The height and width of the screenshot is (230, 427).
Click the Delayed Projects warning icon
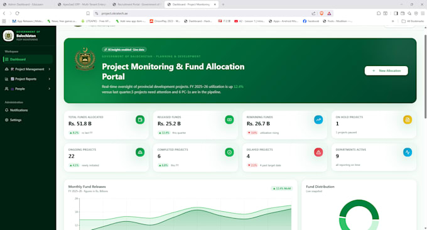(x=318, y=152)
